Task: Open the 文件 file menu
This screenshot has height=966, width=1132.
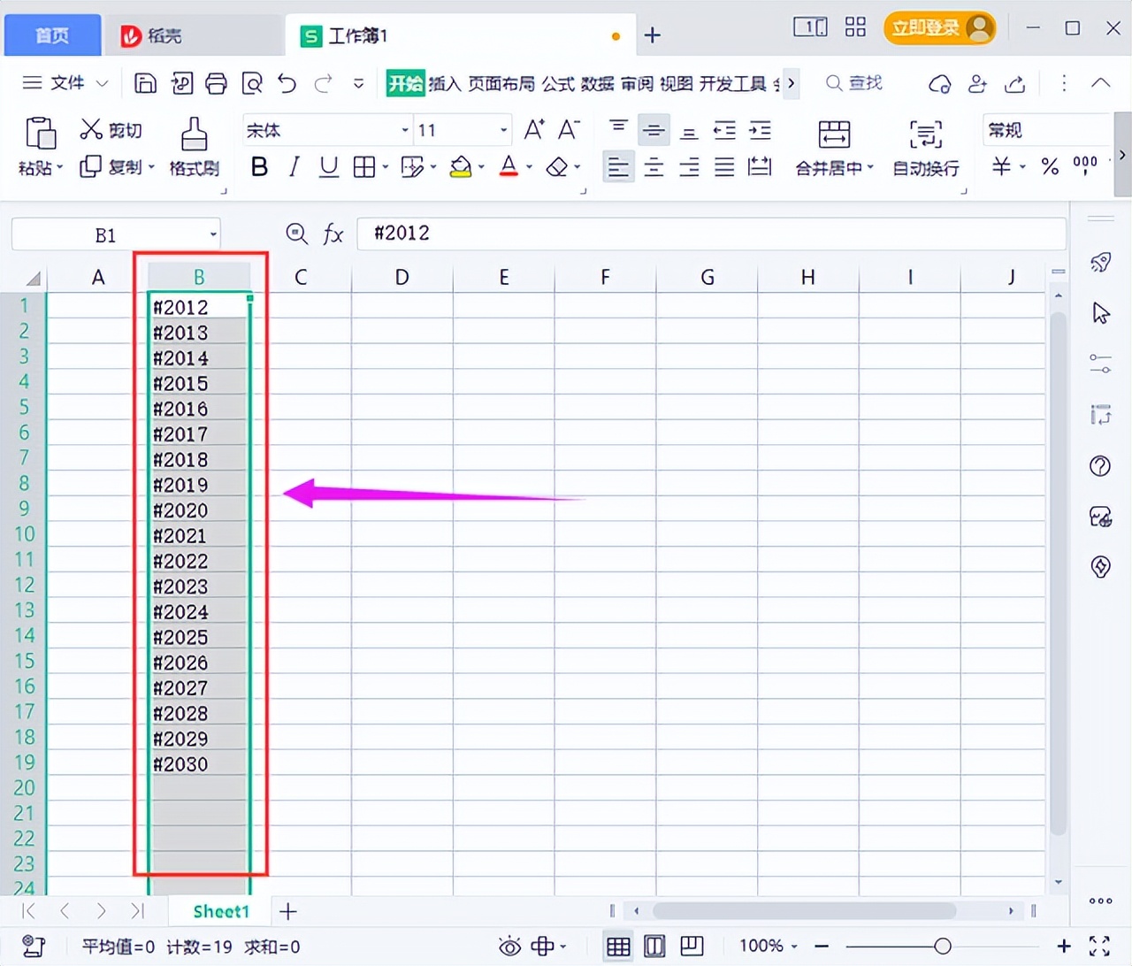Action: click(x=66, y=83)
